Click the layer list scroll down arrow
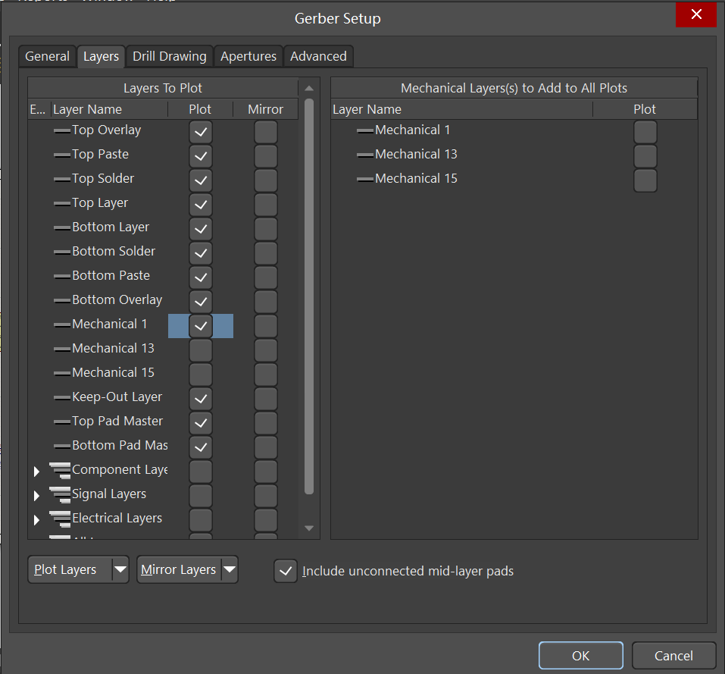Screen dimensions: 725x674 click(309, 528)
